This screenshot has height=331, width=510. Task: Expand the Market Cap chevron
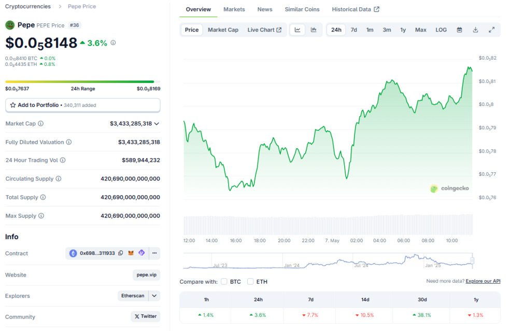coord(157,123)
